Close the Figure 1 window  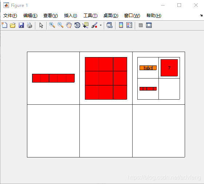click(x=196, y=5)
